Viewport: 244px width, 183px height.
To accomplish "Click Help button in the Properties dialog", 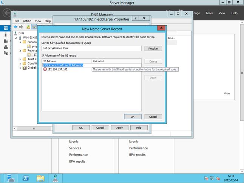I will point(139,128).
